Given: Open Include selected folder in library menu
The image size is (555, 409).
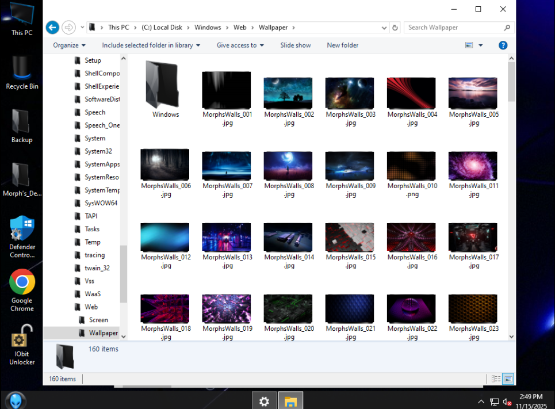Looking at the screenshot, I should (151, 45).
